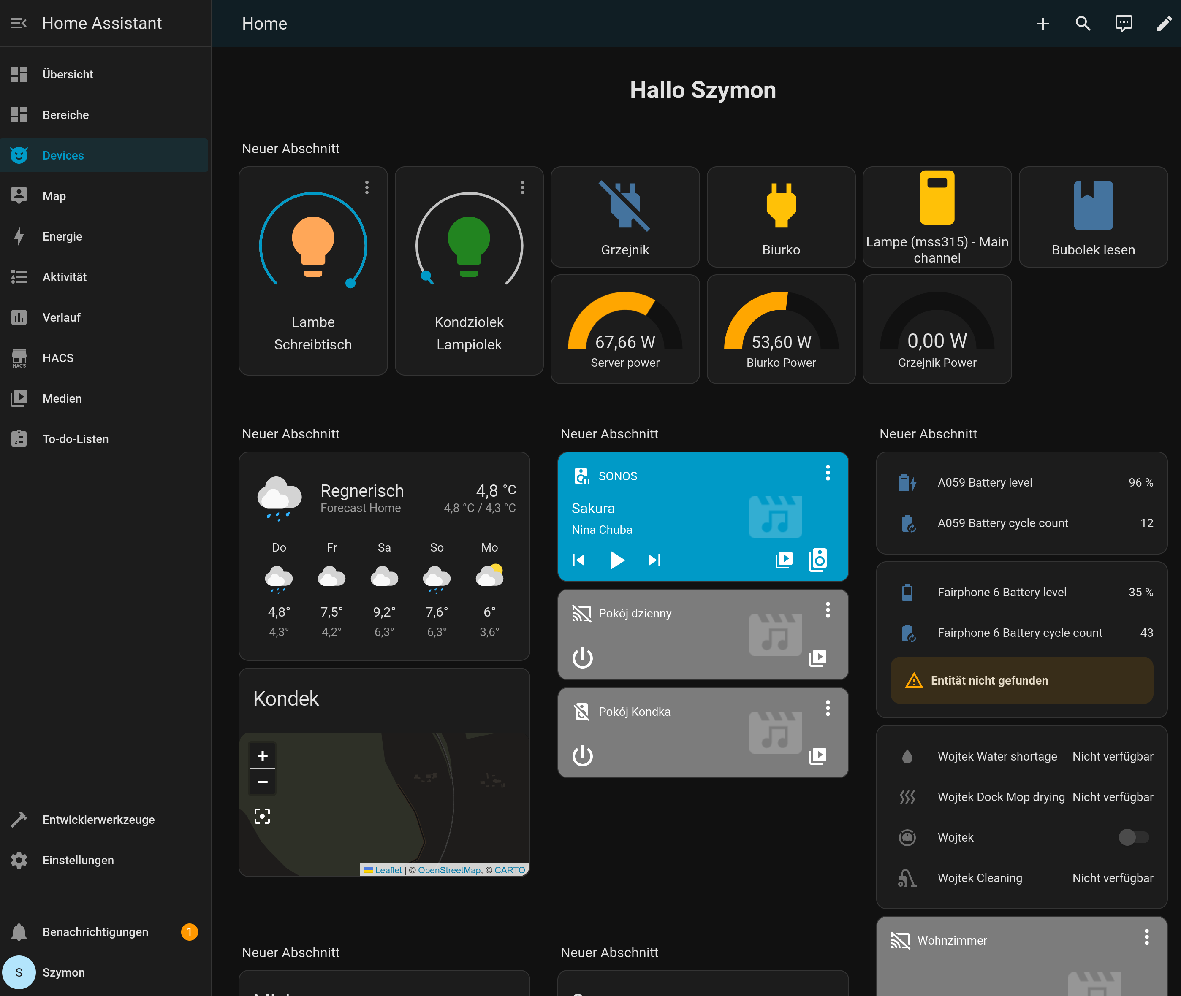Click the search magnifier in header
Screen dimensions: 1181x996
(x=1082, y=23)
